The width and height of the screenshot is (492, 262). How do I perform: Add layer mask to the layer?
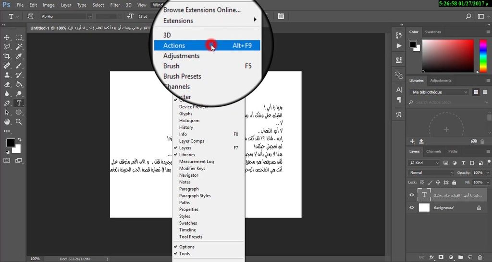pyautogui.click(x=441, y=257)
